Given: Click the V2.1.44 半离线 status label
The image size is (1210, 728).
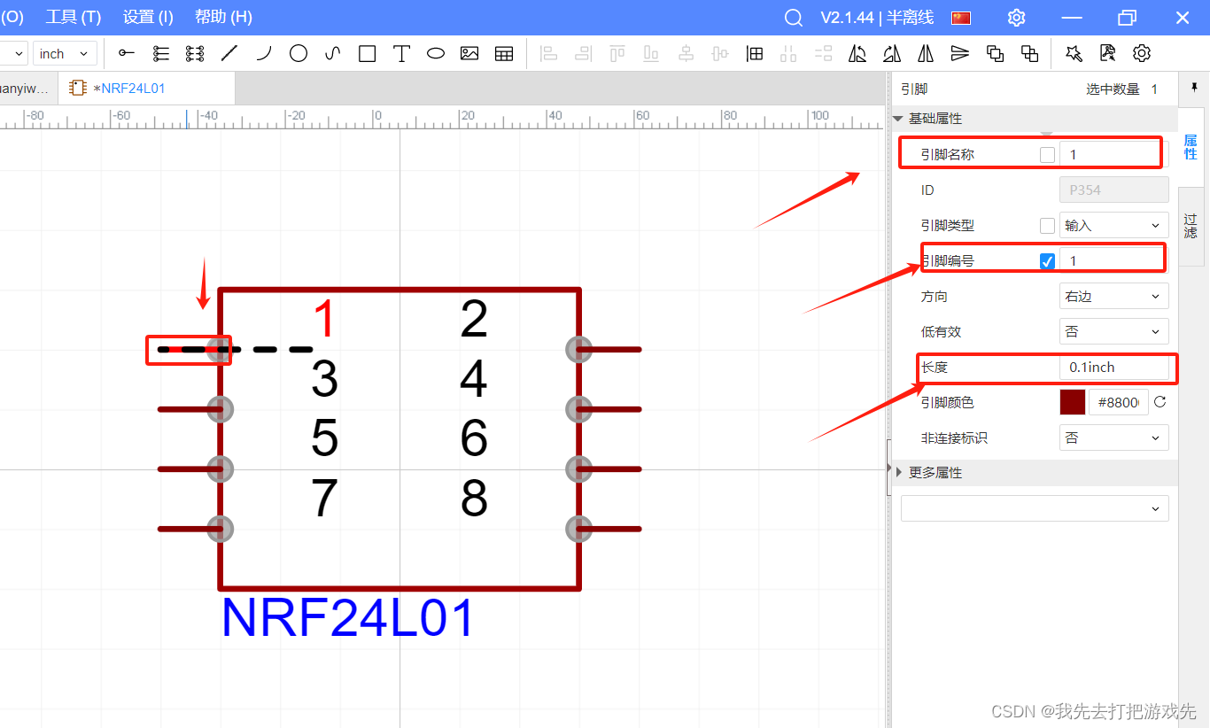Looking at the screenshot, I should tap(877, 18).
